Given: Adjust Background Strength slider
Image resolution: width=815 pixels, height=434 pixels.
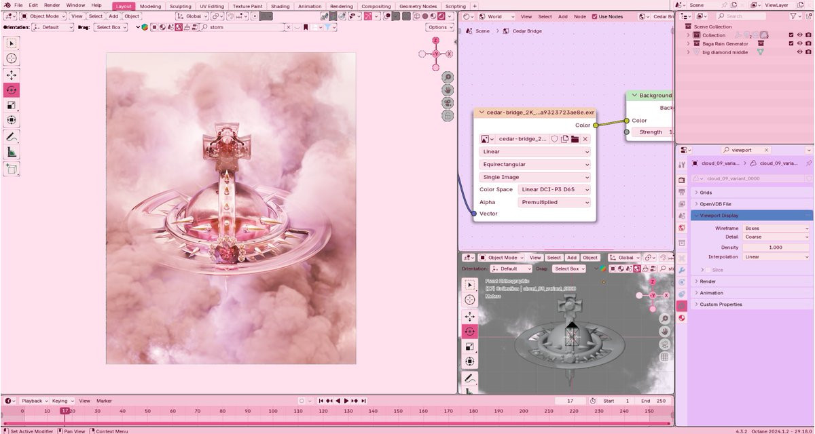Looking at the screenshot, I should [653, 132].
